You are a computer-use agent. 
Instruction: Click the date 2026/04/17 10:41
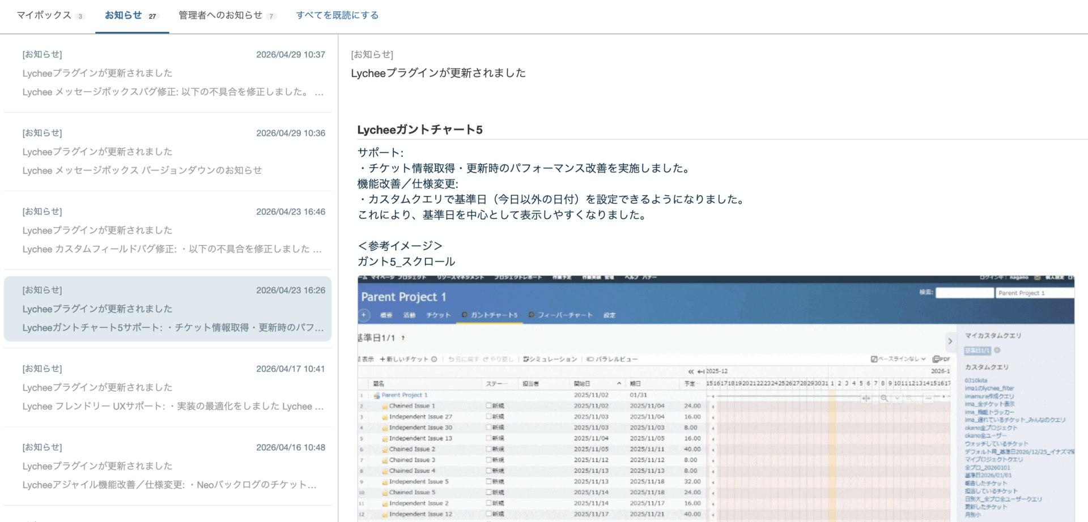(x=291, y=369)
